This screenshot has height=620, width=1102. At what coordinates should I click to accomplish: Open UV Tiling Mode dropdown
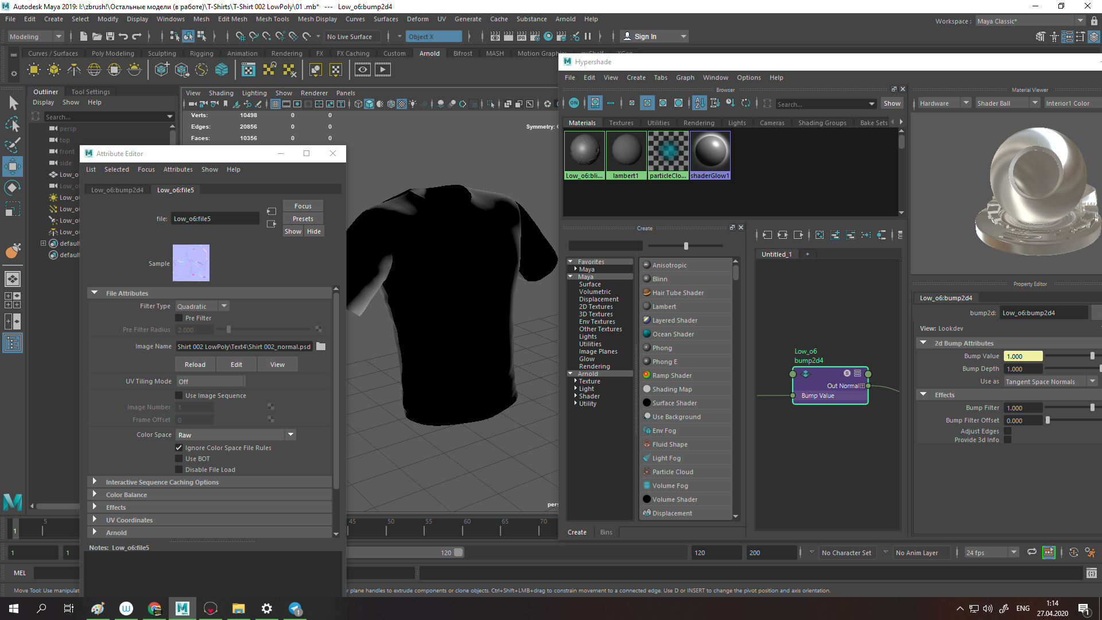(x=210, y=381)
